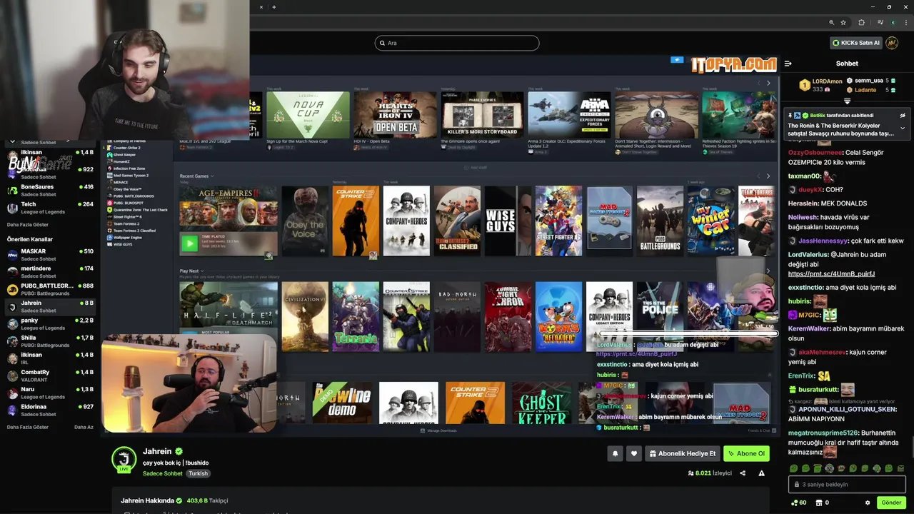Open the panky League of Legends channel
The width and height of the screenshot is (914, 514).
(50, 324)
